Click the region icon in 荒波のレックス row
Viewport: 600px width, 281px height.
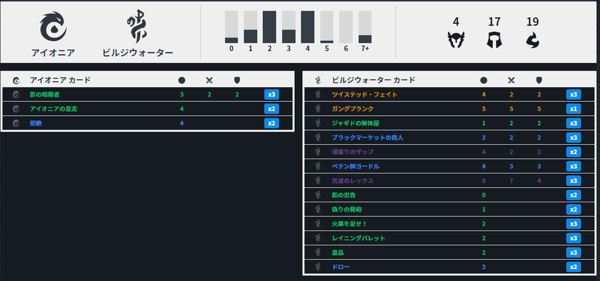click(318, 181)
